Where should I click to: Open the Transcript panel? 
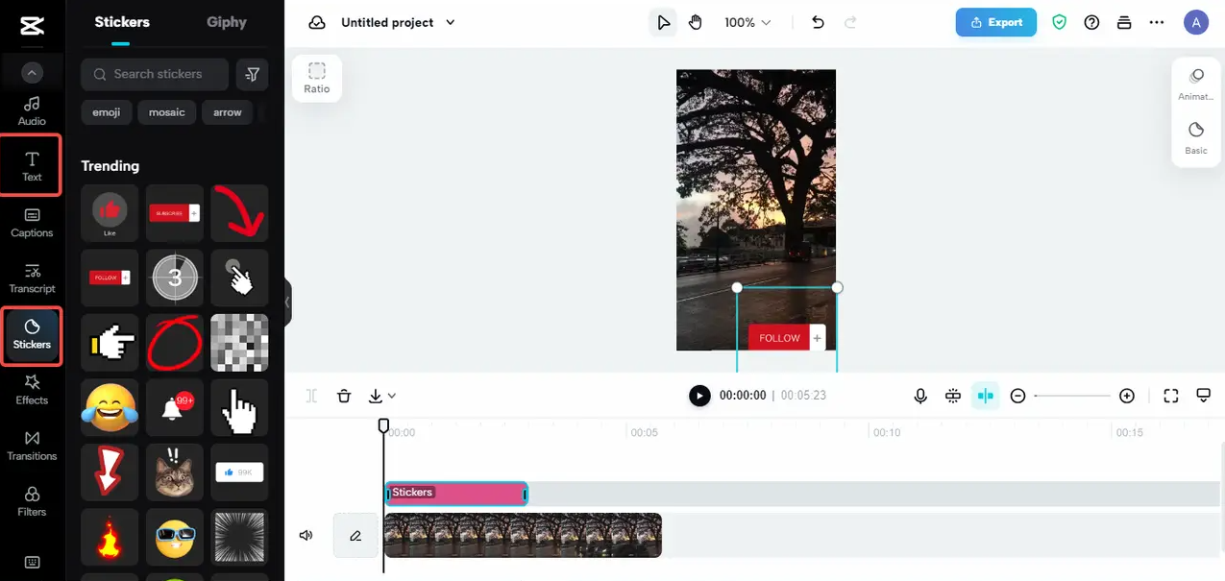tap(32, 278)
